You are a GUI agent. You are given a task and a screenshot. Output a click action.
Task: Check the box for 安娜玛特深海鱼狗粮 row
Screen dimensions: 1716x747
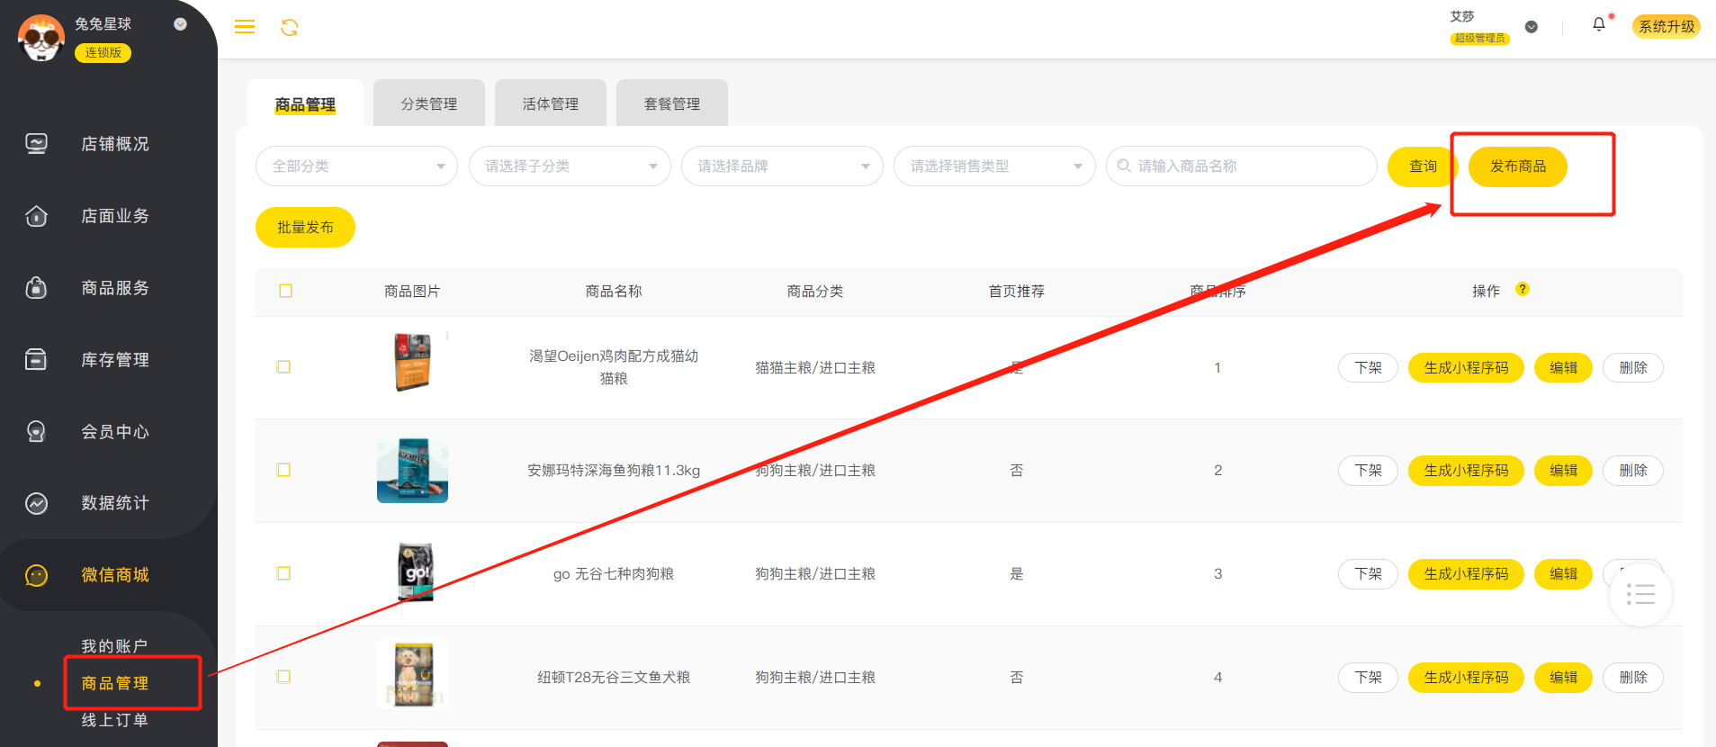click(x=283, y=470)
